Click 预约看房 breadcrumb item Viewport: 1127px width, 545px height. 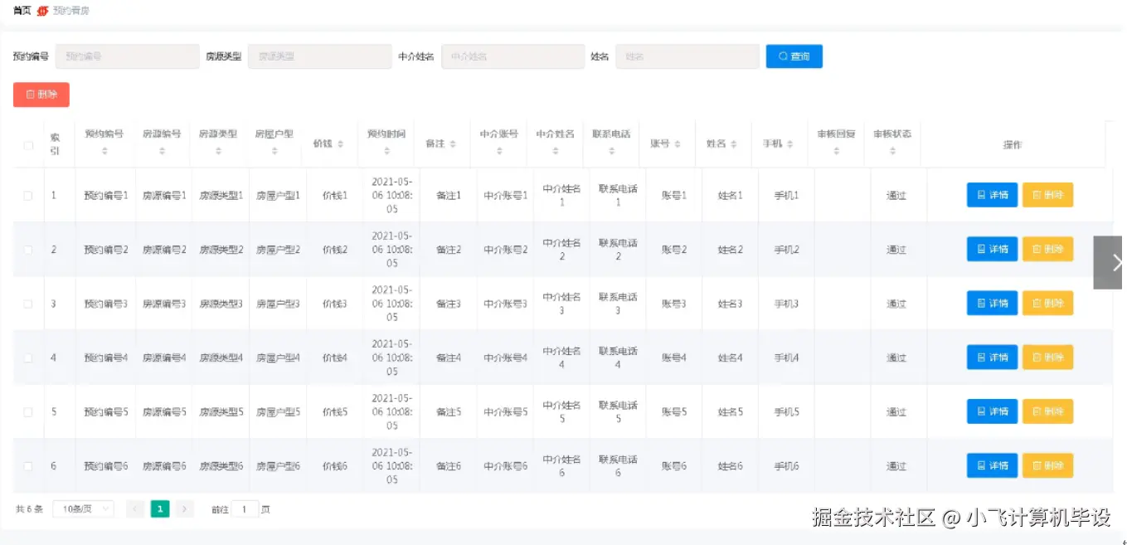coord(71,11)
